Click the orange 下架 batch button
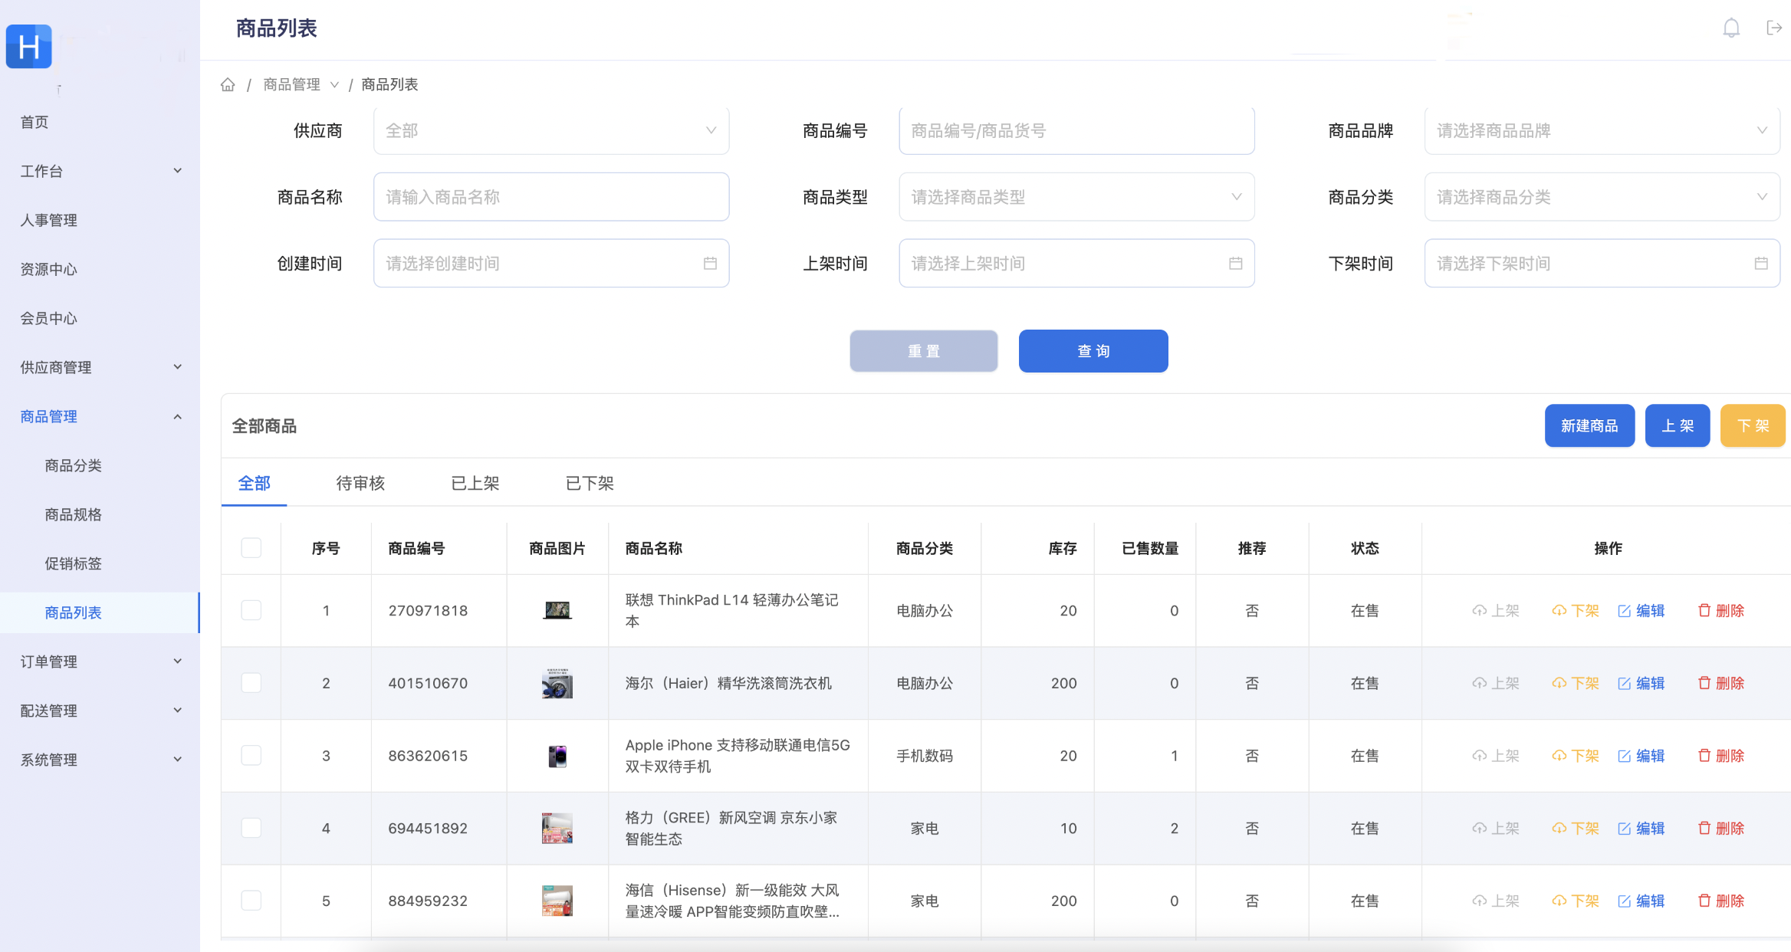Image resolution: width=1791 pixels, height=952 pixels. [1753, 425]
